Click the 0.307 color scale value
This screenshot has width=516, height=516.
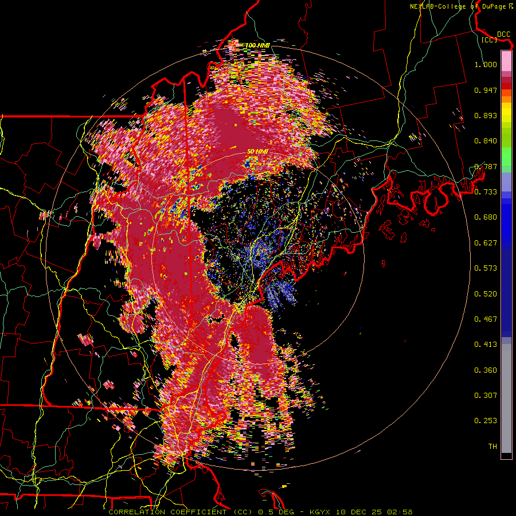coord(486,396)
